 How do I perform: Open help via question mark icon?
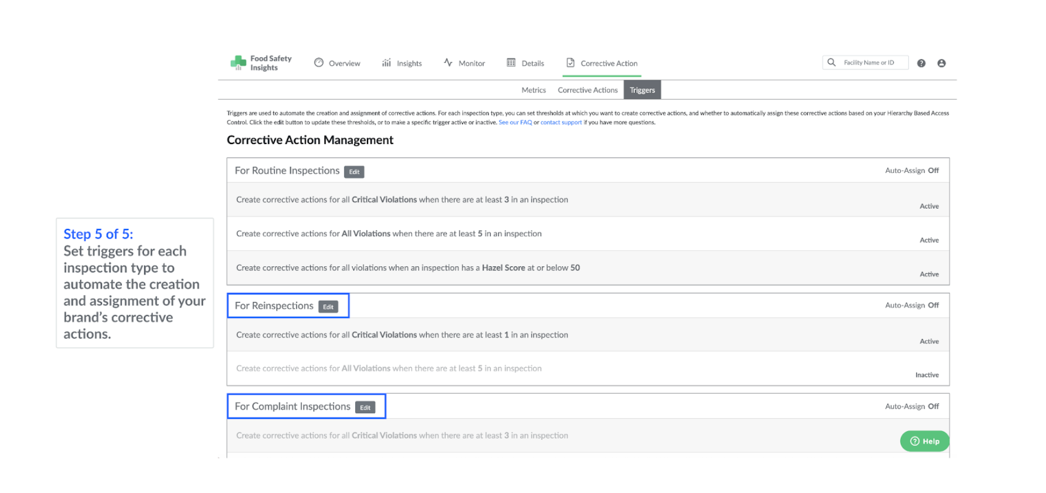[x=921, y=63]
